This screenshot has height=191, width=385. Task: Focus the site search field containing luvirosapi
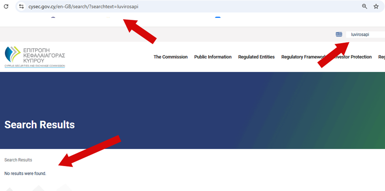pyautogui.click(x=365, y=35)
